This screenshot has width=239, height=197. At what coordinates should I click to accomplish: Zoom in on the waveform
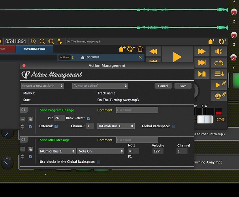tap(34, 41)
